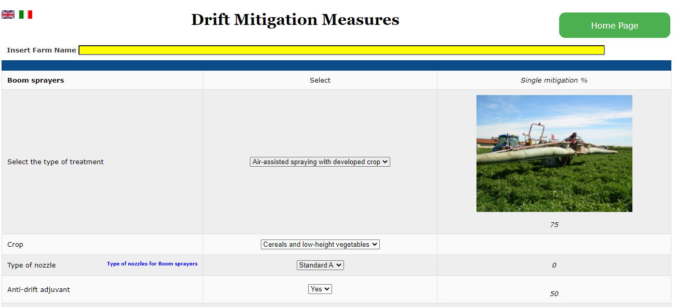Click the yellow farm name input field
This screenshot has height=307, width=675.
point(341,50)
